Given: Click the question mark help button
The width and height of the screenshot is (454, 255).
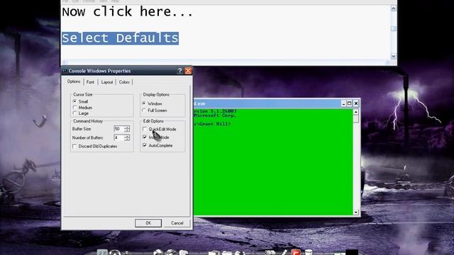Looking at the screenshot, I should pos(179,71).
